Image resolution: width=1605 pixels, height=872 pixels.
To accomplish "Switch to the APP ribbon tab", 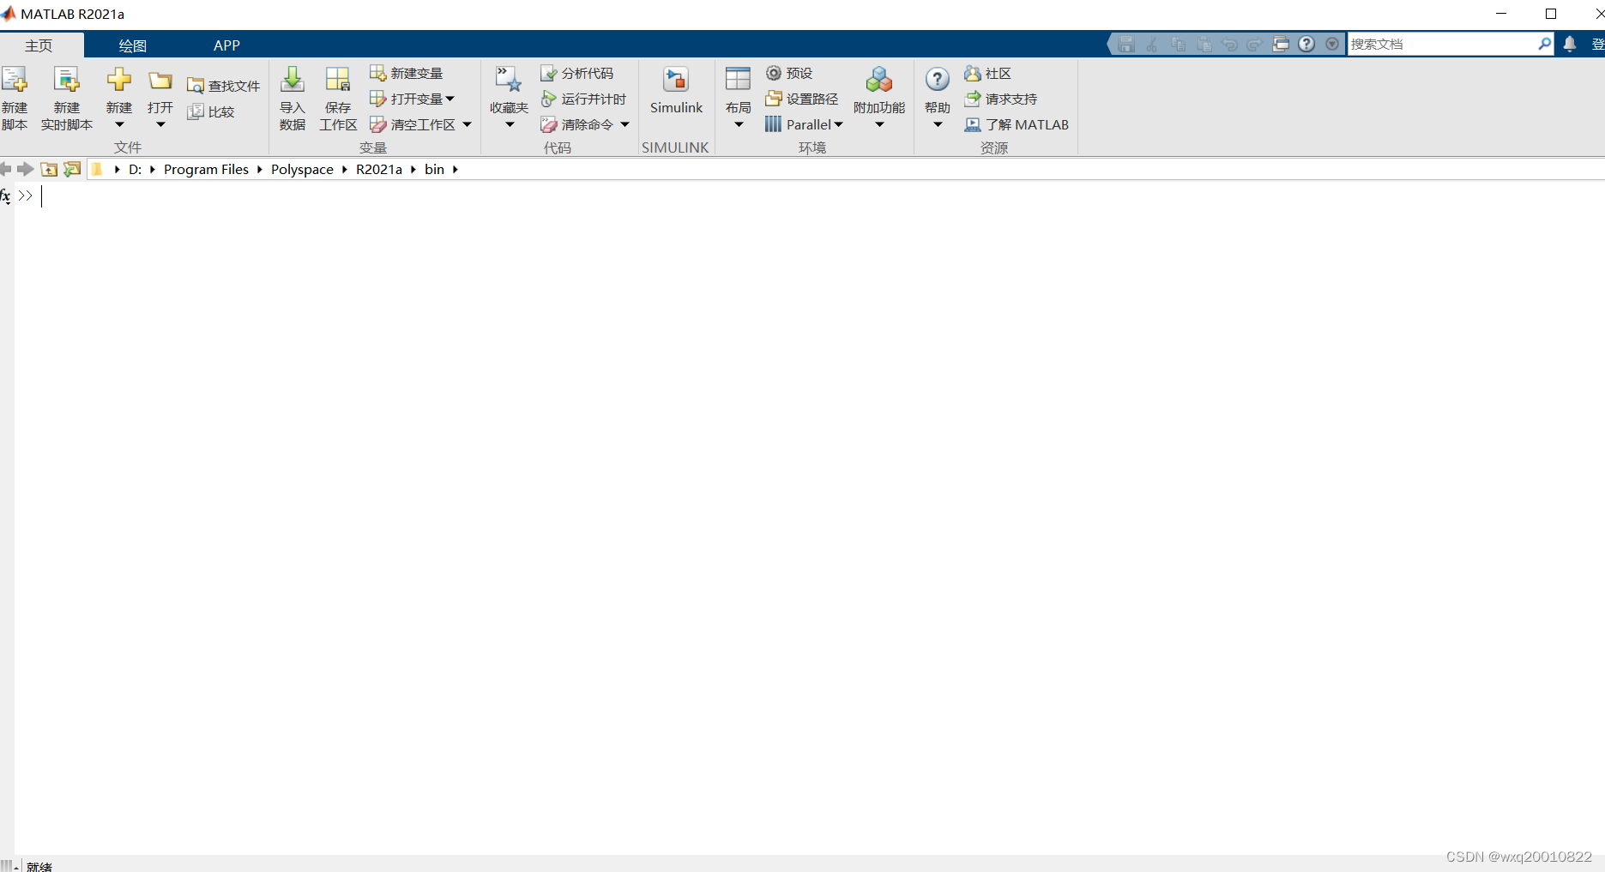I will (226, 45).
